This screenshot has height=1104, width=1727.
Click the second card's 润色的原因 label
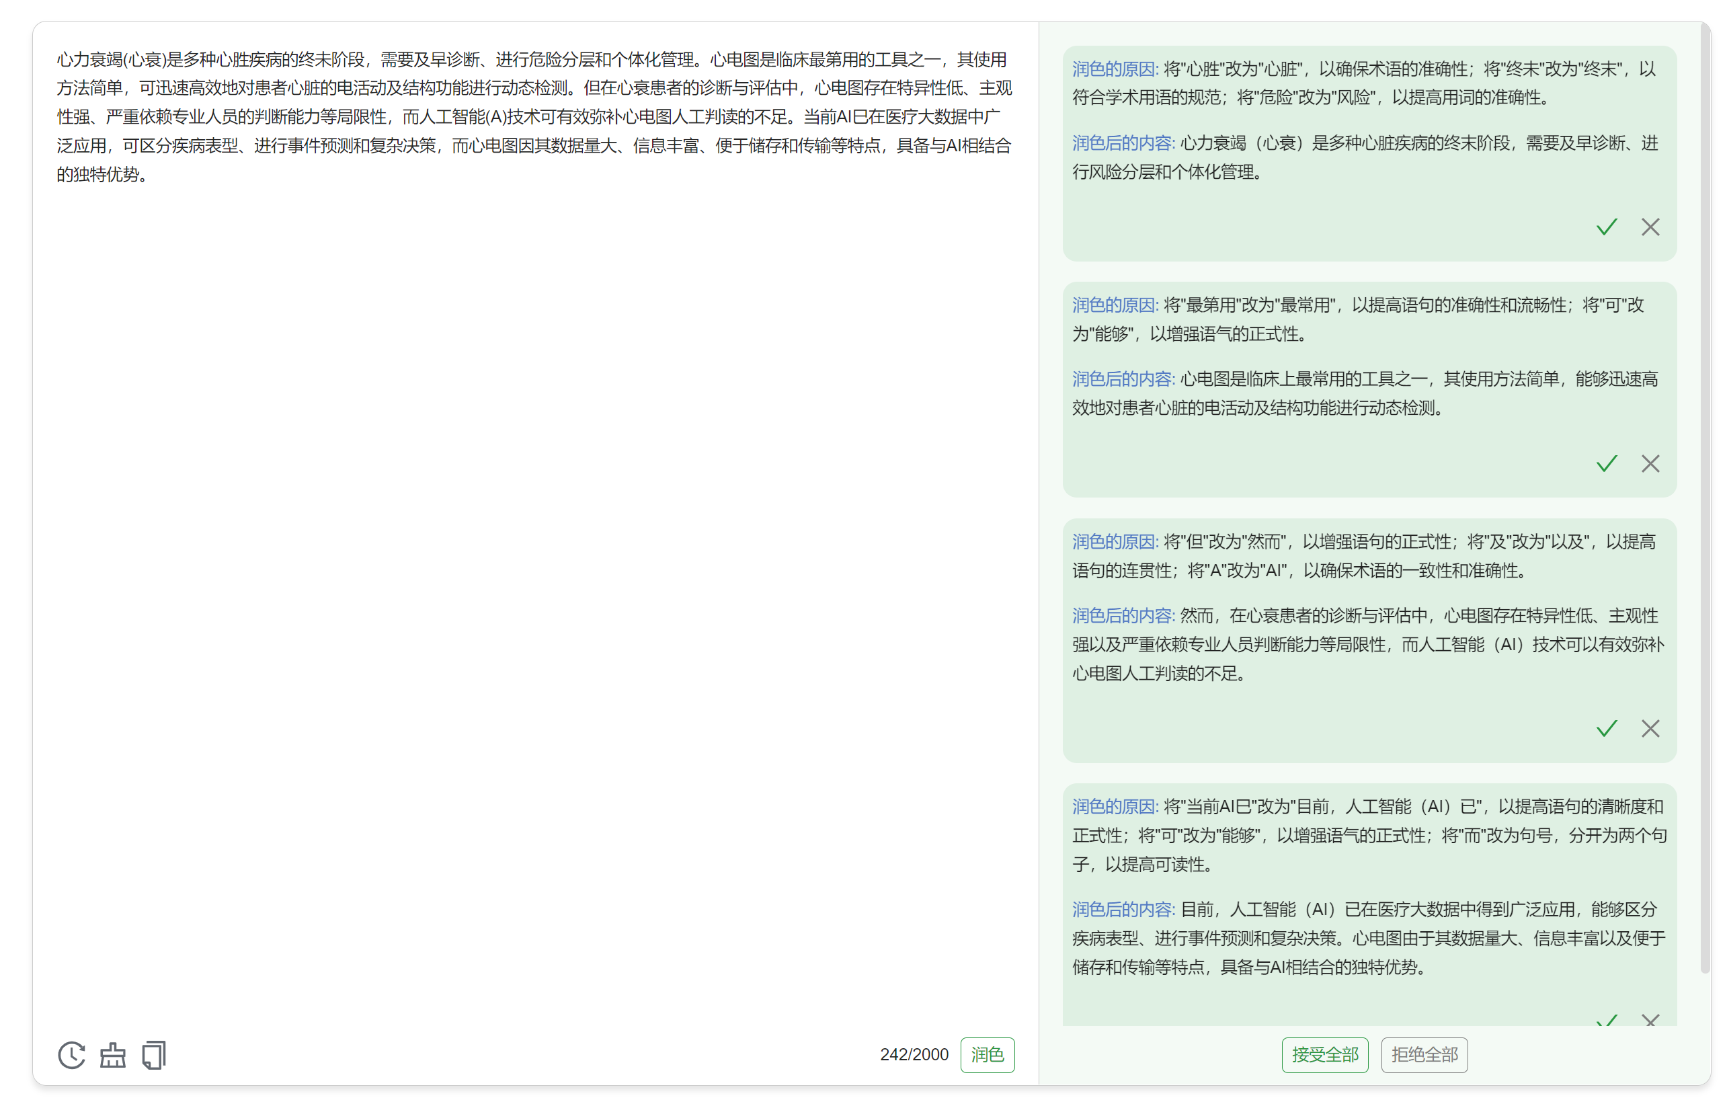1115,305
